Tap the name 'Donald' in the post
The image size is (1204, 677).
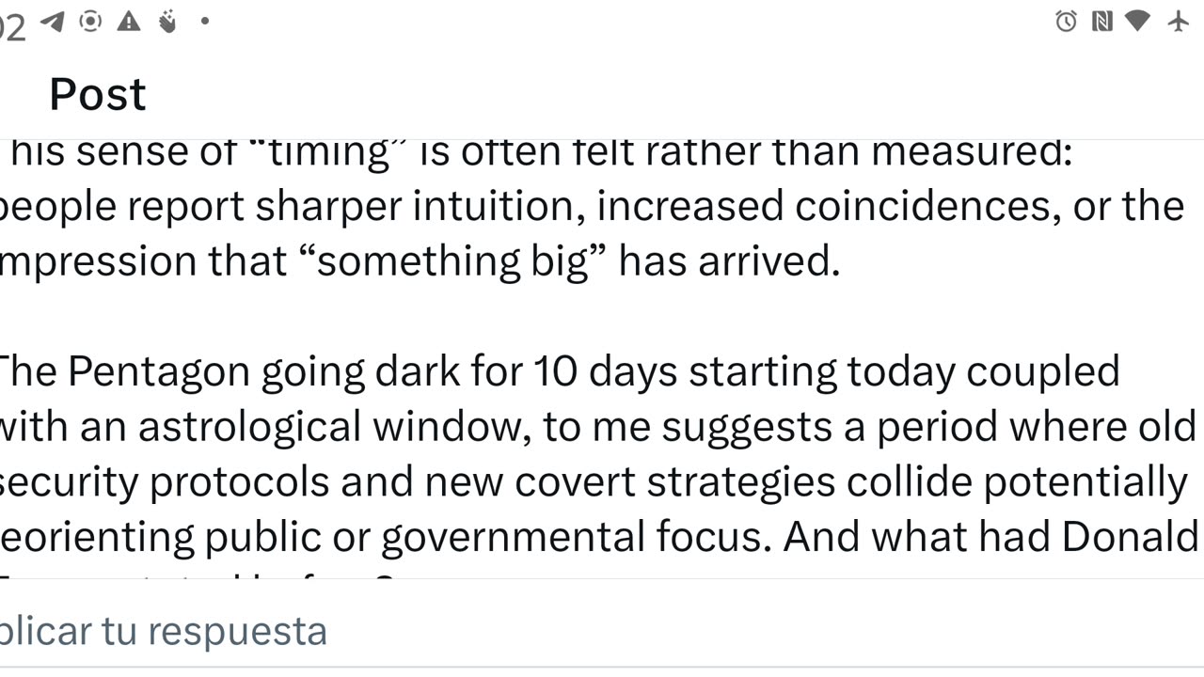(1130, 536)
